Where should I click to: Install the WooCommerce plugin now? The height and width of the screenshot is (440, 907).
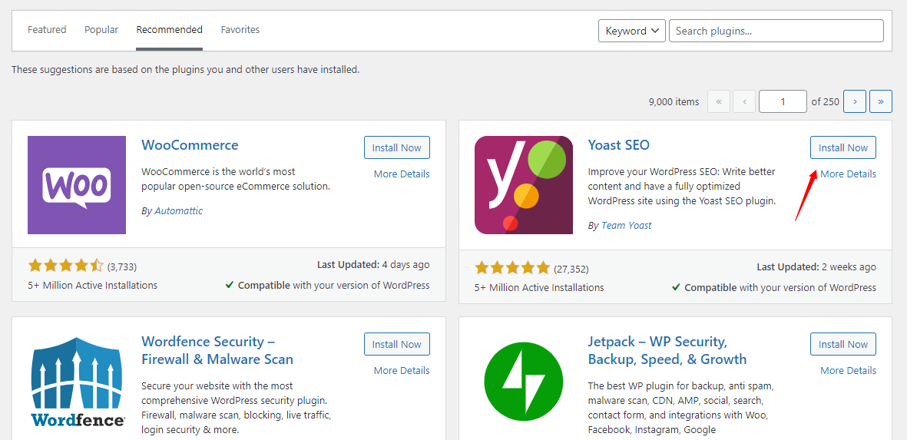[x=396, y=148]
